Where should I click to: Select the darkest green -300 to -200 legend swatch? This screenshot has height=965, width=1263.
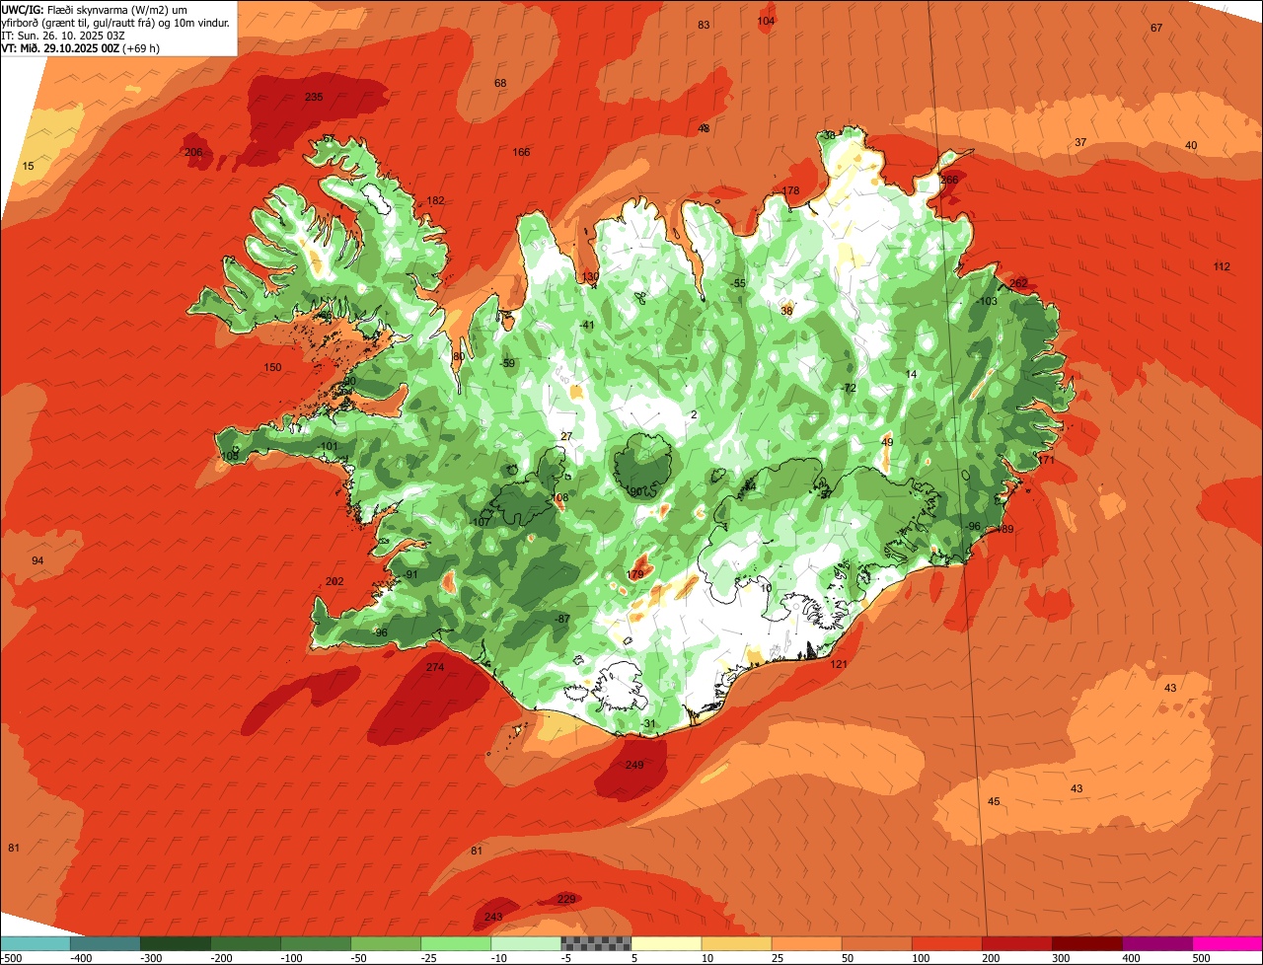175,944
